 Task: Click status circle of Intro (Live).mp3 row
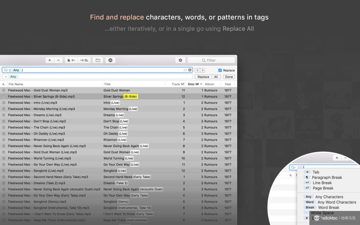(4, 103)
